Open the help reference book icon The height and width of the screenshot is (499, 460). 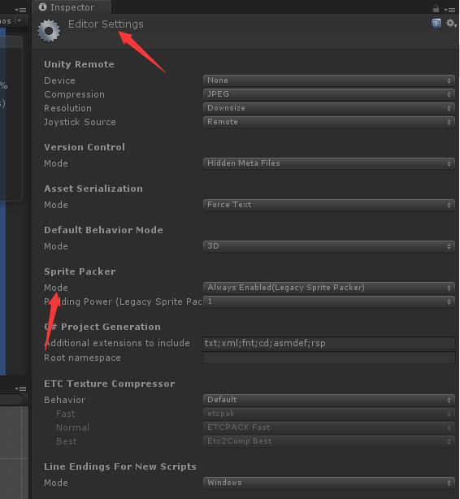tap(436, 24)
